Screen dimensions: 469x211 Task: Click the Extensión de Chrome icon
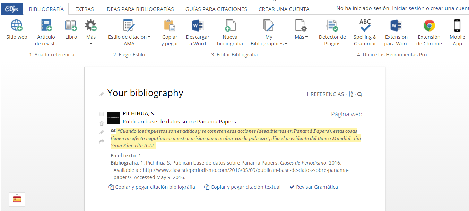[x=429, y=26]
